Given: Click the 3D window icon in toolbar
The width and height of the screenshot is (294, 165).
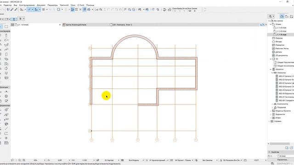Looking at the screenshot, I should click(170, 10).
